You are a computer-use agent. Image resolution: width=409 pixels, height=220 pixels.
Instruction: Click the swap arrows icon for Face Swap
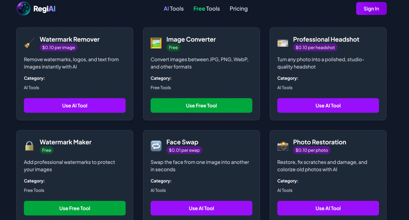156,146
